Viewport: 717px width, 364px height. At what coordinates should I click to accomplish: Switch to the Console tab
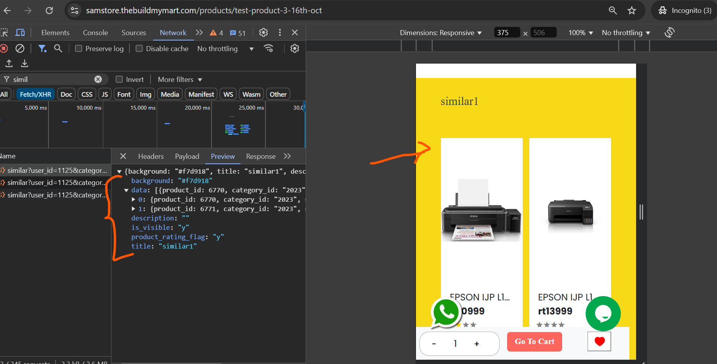click(x=95, y=33)
